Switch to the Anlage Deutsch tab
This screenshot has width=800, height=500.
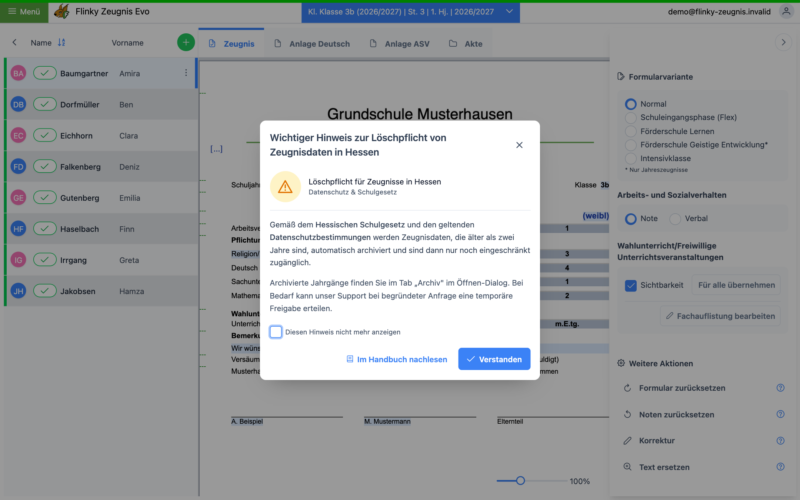[312, 44]
